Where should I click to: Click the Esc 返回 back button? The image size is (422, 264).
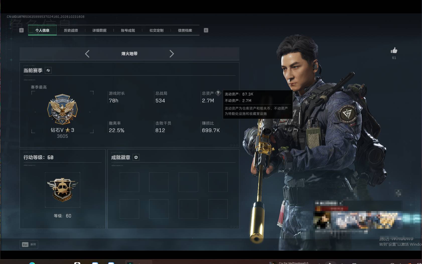pyautogui.click(x=29, y=244)
